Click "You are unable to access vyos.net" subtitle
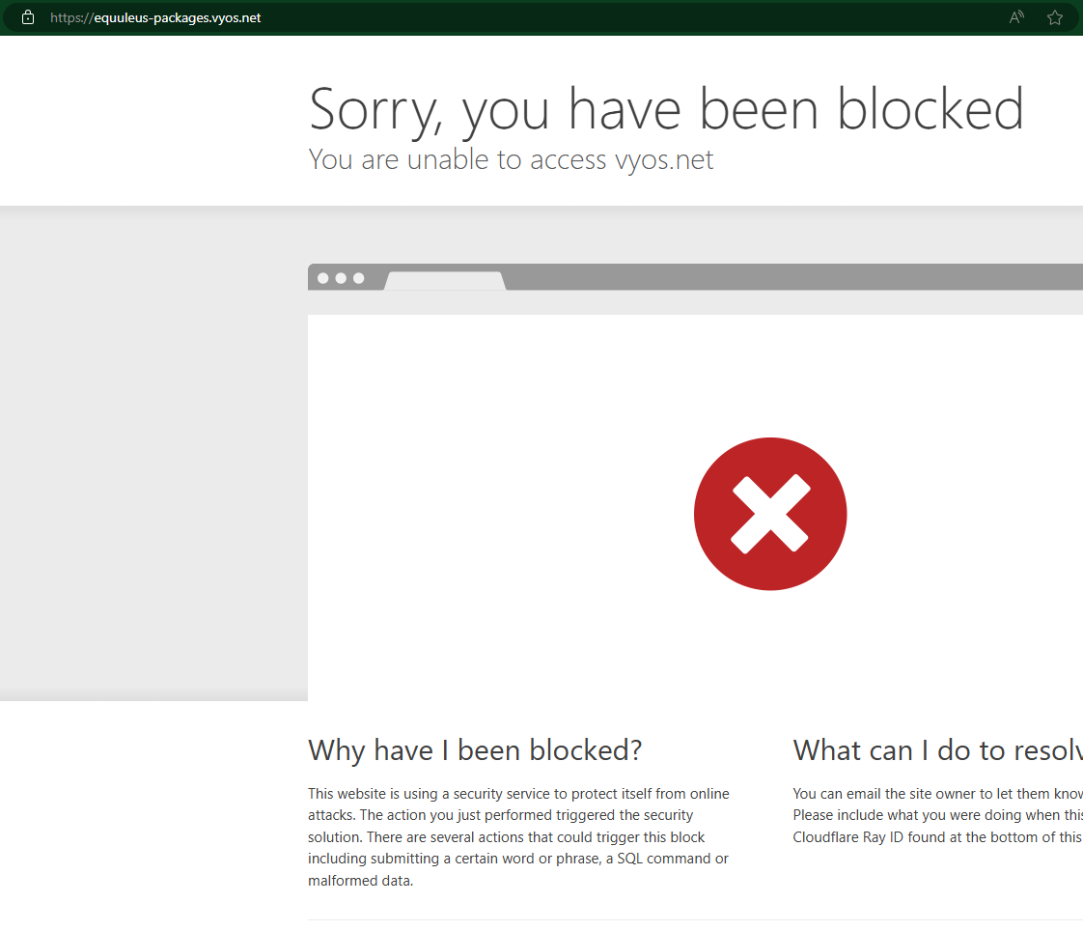Image resolution: width=1083 pixels, height=931 pixels. click(511, 159)
